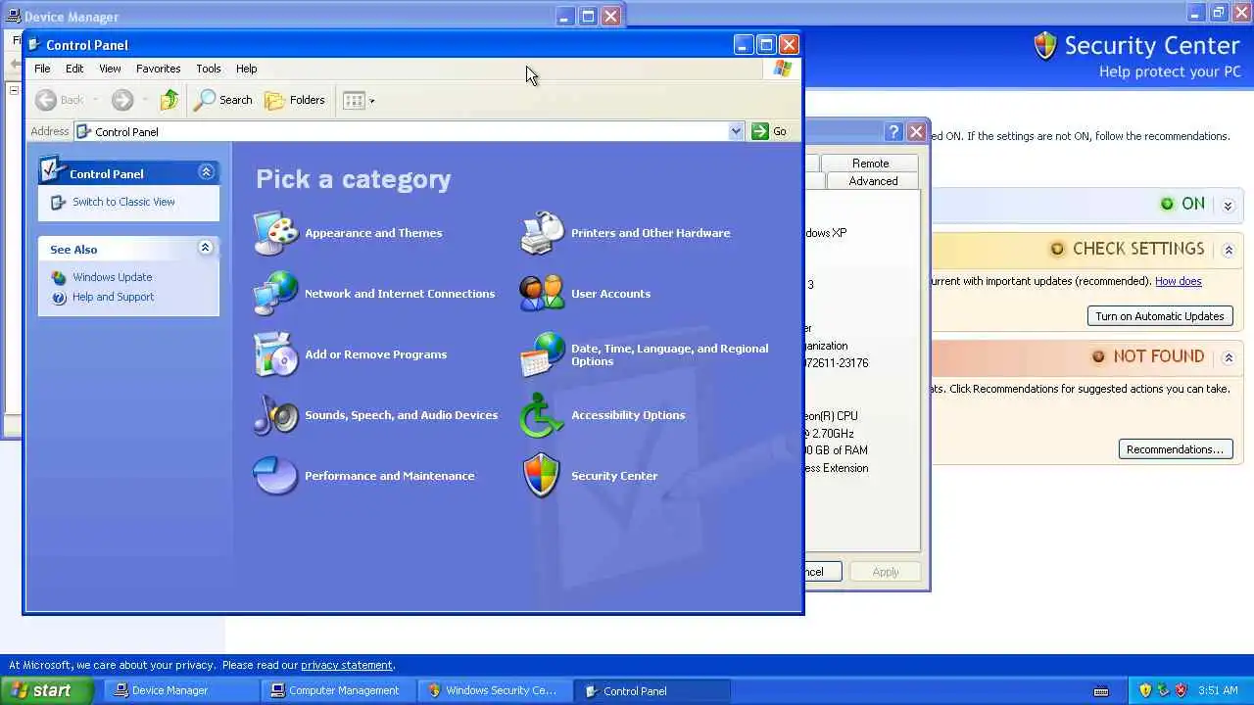The width and height of the screenshot is (1254, 705).
Task: Click the Up folder toolbar icon
Action: point(169,100)
